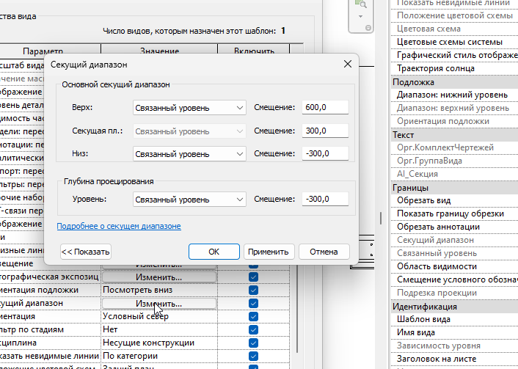Click the Текст group header
This screenshot has height=369, width=518.
(x=454, y=135)
